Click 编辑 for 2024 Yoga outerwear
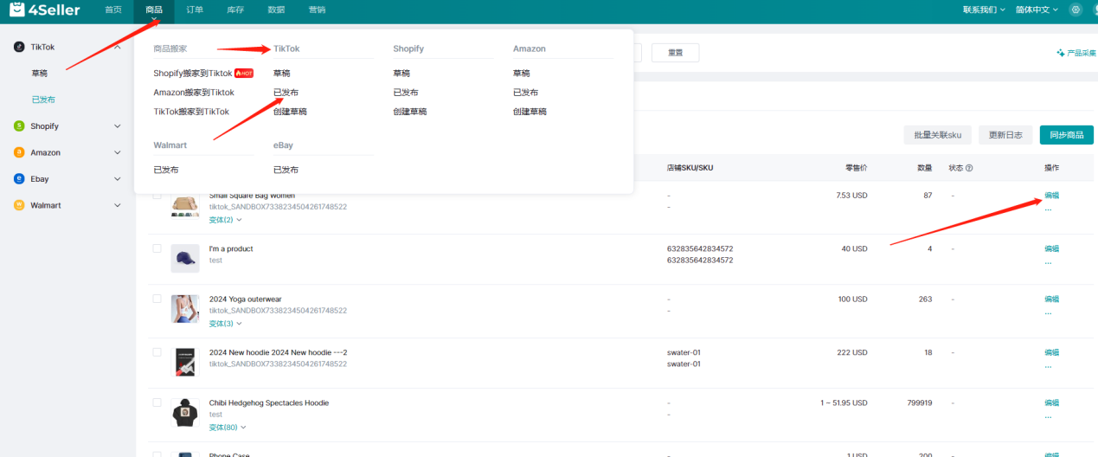This screenshot has width=1098, height=457. pyautogui.click(x=1051, y=299)
